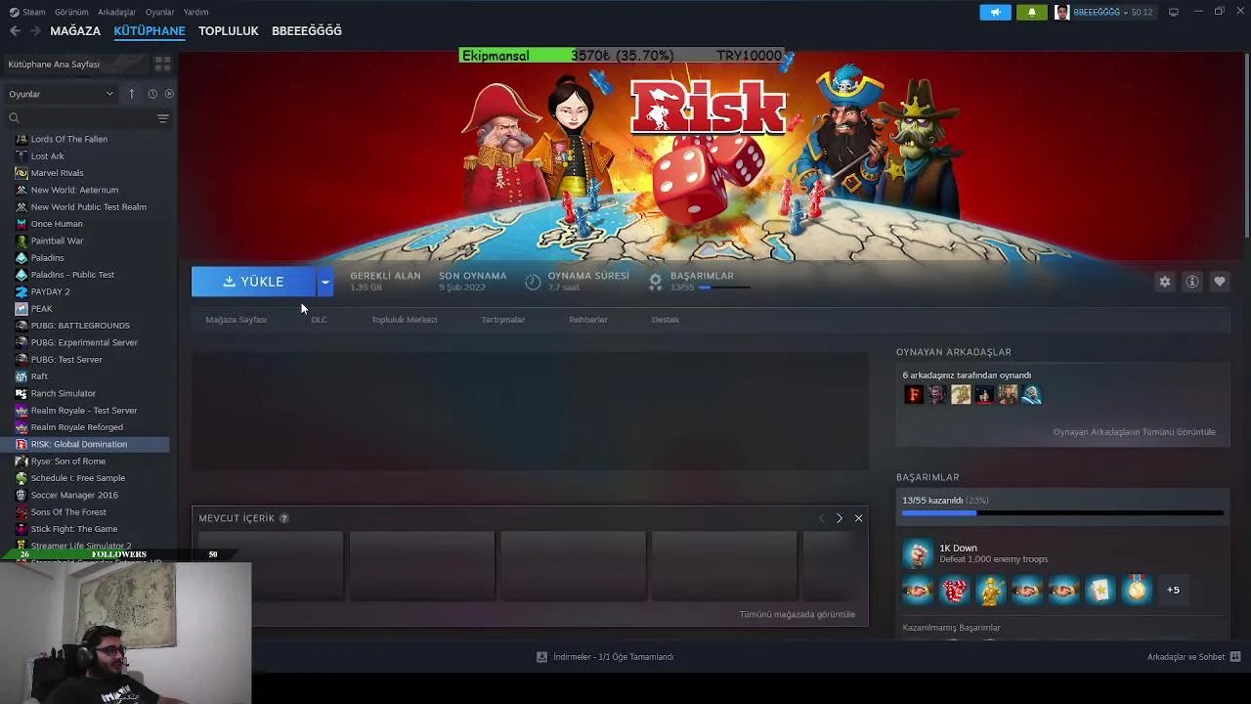Open the Görünüm menu
The image size is (1251, 704).
coord(71,12)
